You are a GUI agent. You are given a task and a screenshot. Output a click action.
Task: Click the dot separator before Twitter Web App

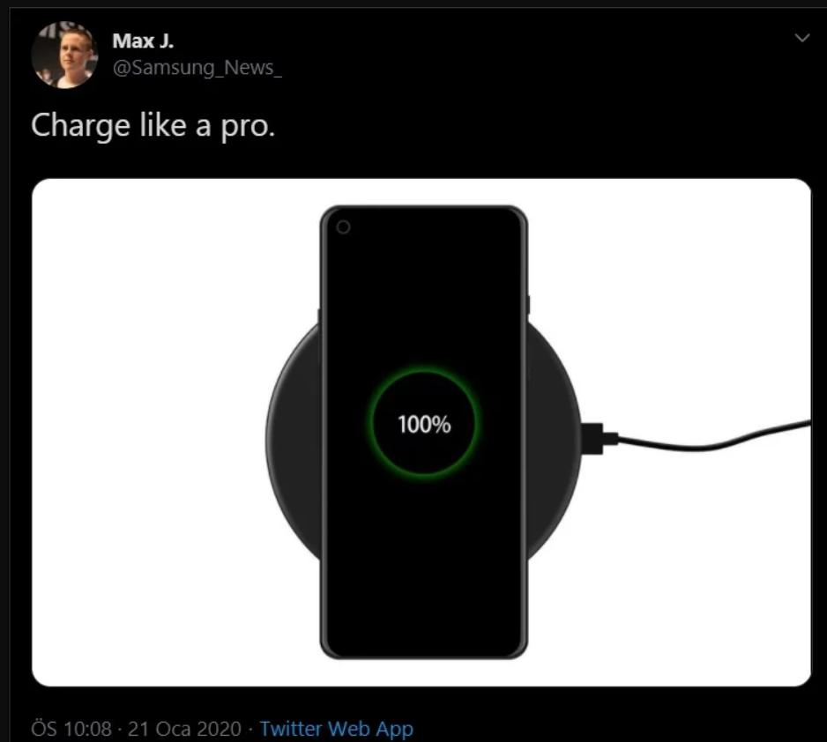point(250,730)
